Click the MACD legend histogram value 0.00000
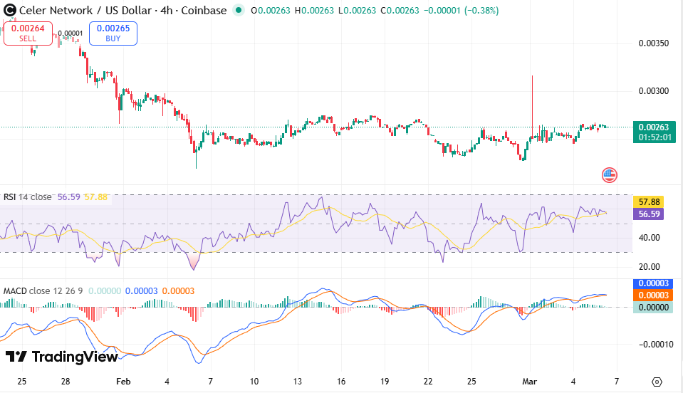Screen dimensions: 683x393 coord(105,290)
